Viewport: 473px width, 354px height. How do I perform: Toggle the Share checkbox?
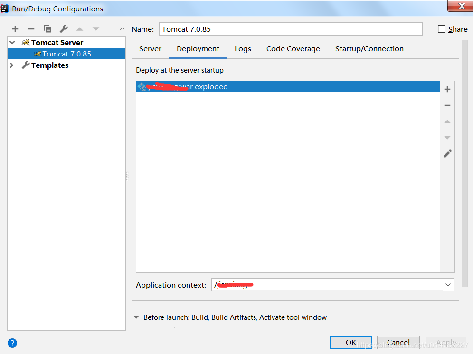441,29
